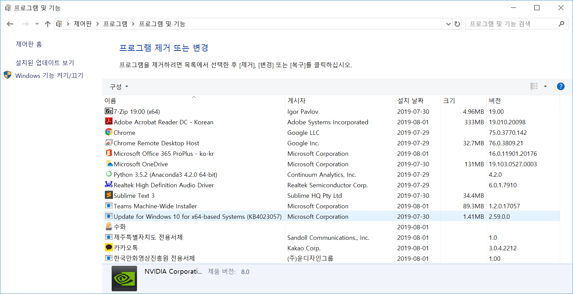Select the 카카오톡 name text
The image size is (573, 294).
coord(126,248)
